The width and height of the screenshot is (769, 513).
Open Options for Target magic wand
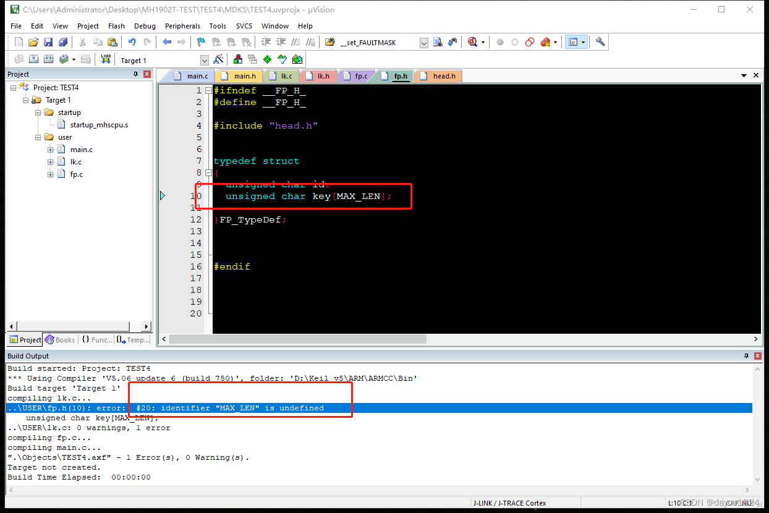[218, 59]
